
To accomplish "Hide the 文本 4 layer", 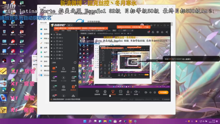I will point(51,45).
